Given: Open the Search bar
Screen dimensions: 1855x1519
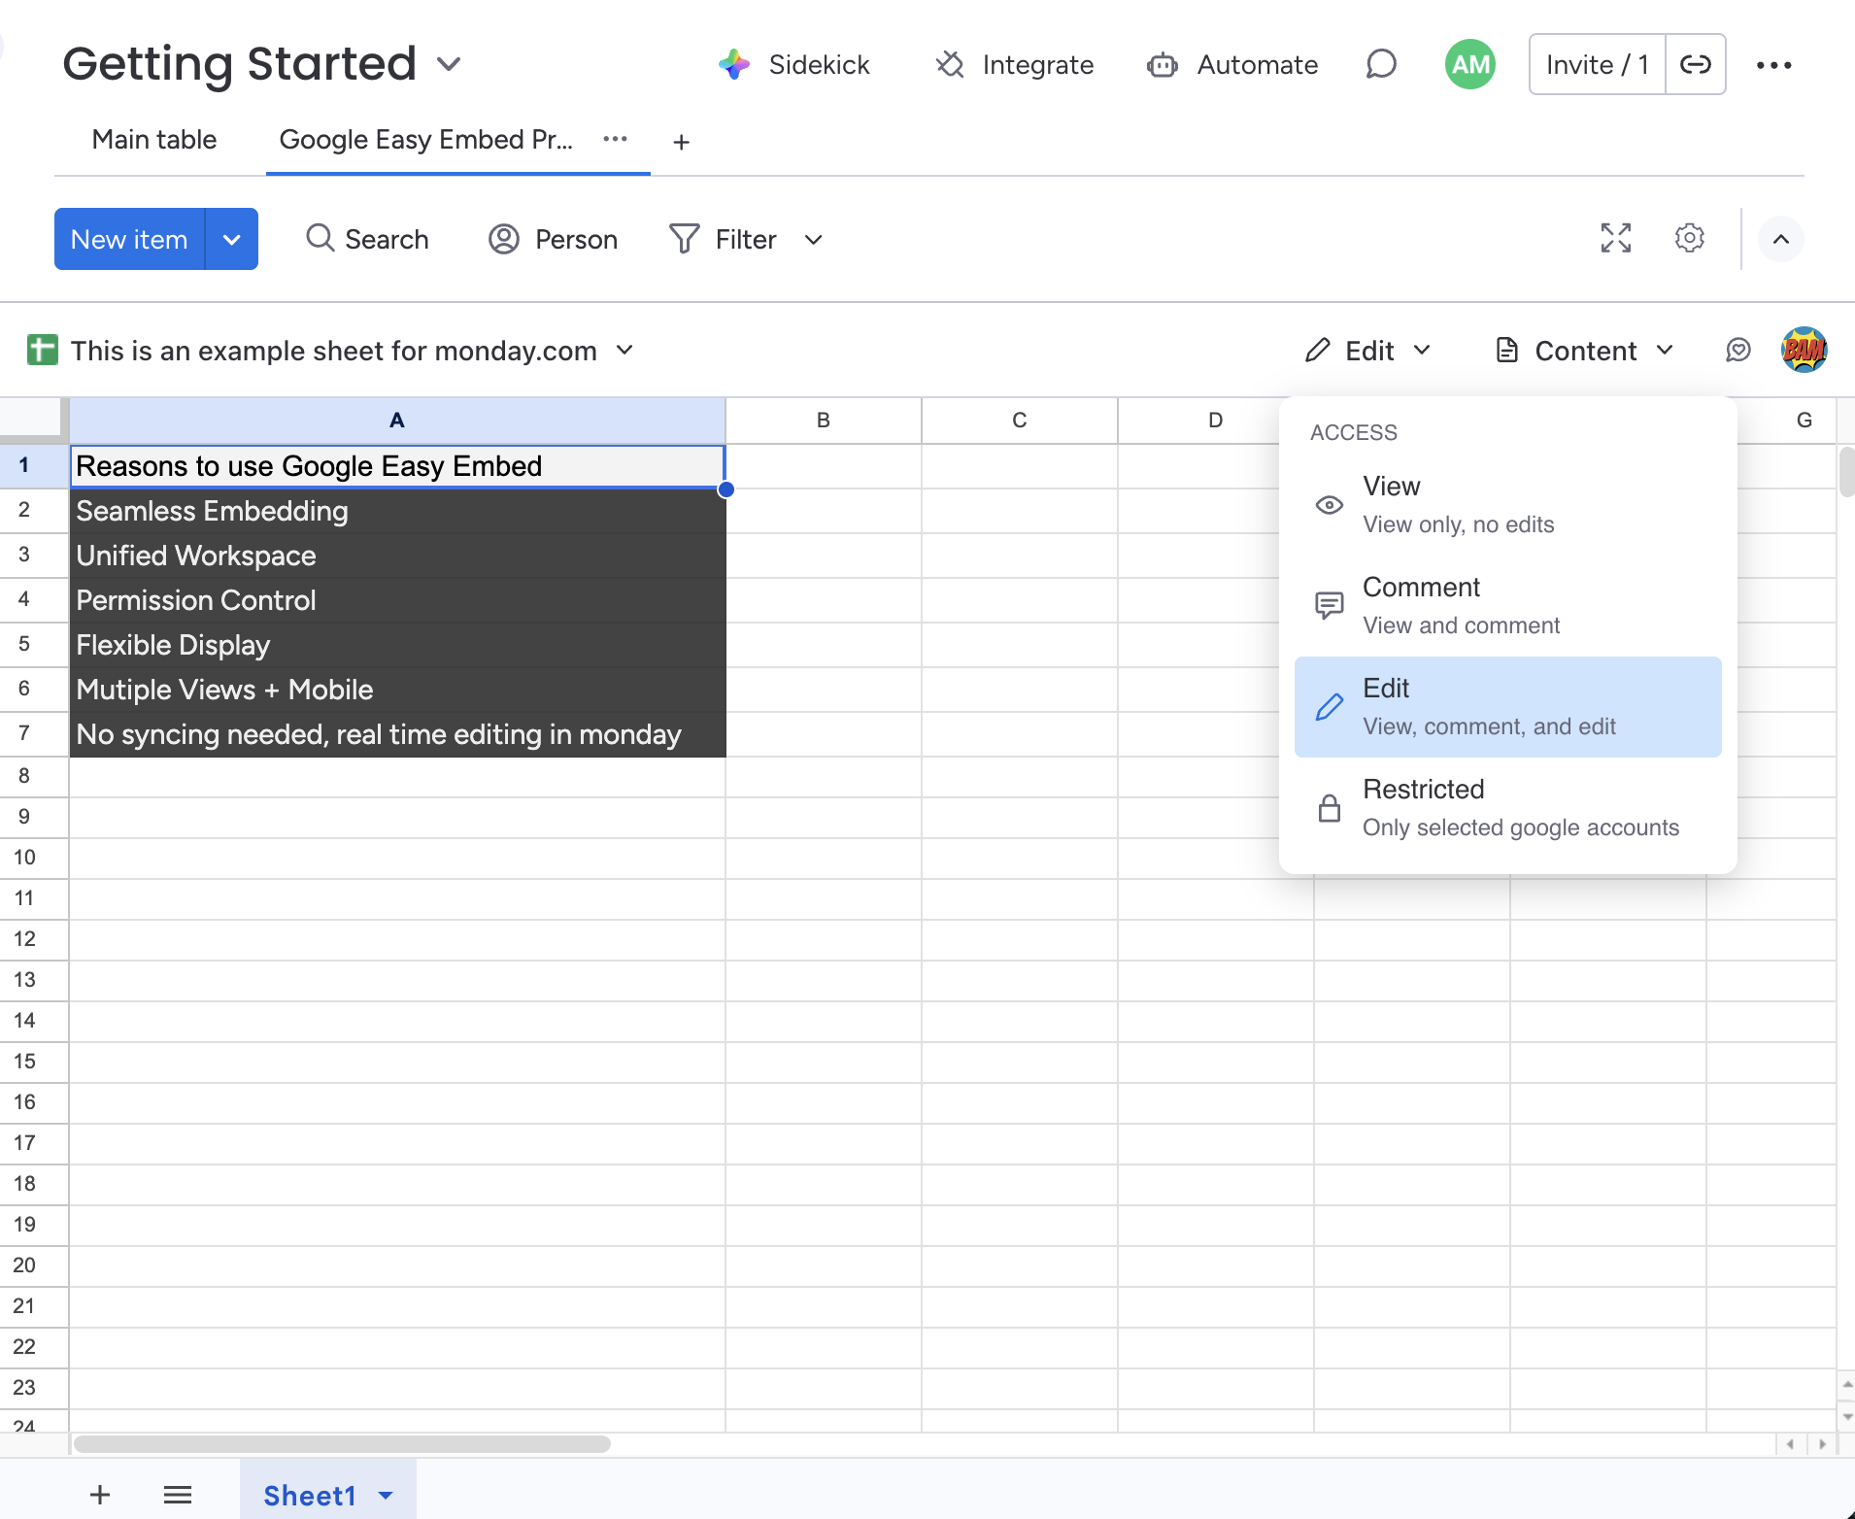Looking at the screenshot, I should pos(367,239).
